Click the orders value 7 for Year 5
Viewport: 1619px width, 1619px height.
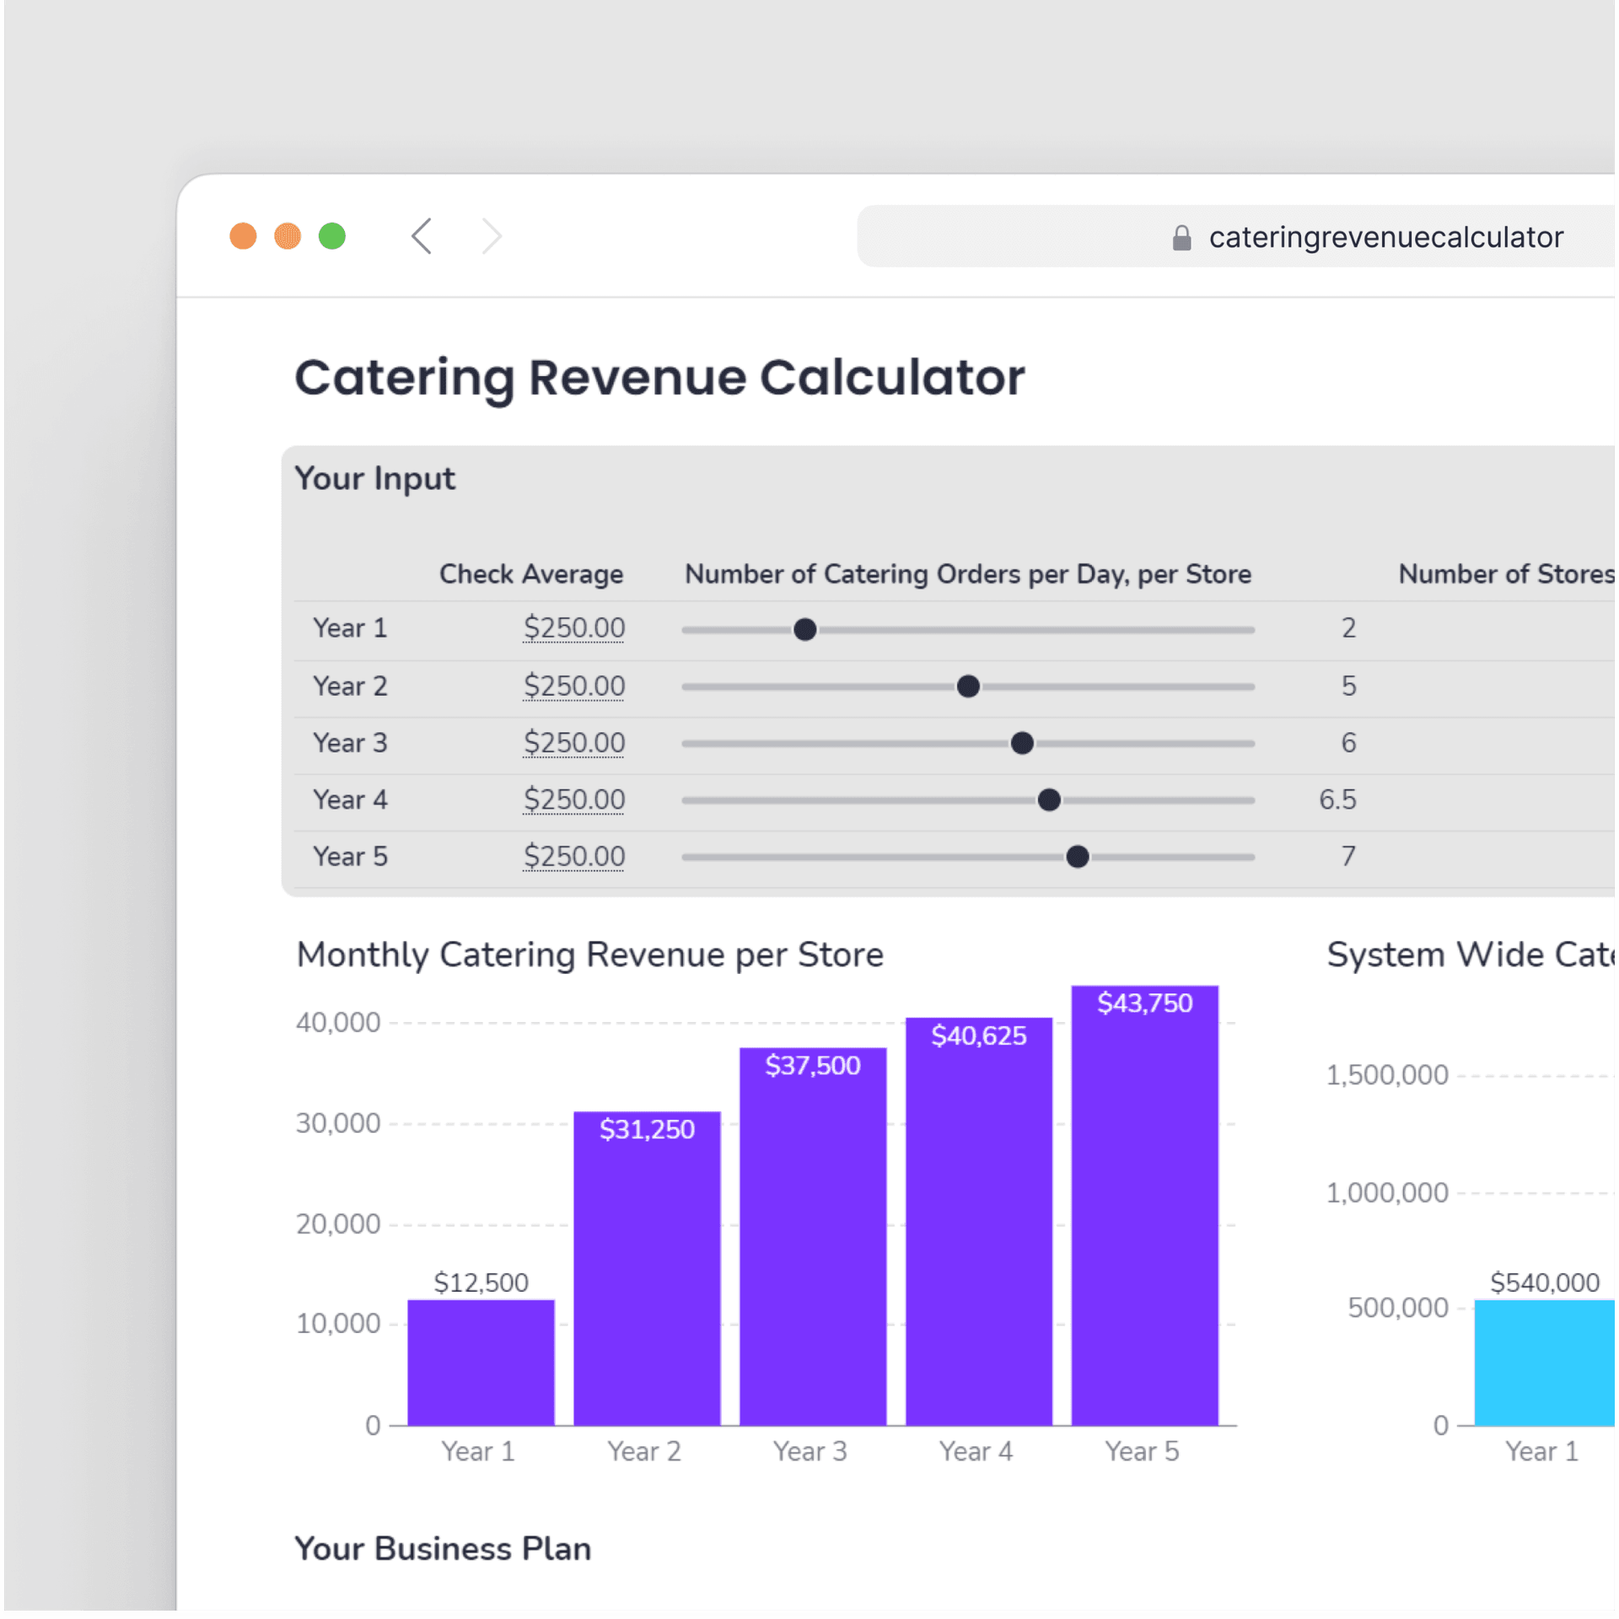click(x=1351, y=858)
